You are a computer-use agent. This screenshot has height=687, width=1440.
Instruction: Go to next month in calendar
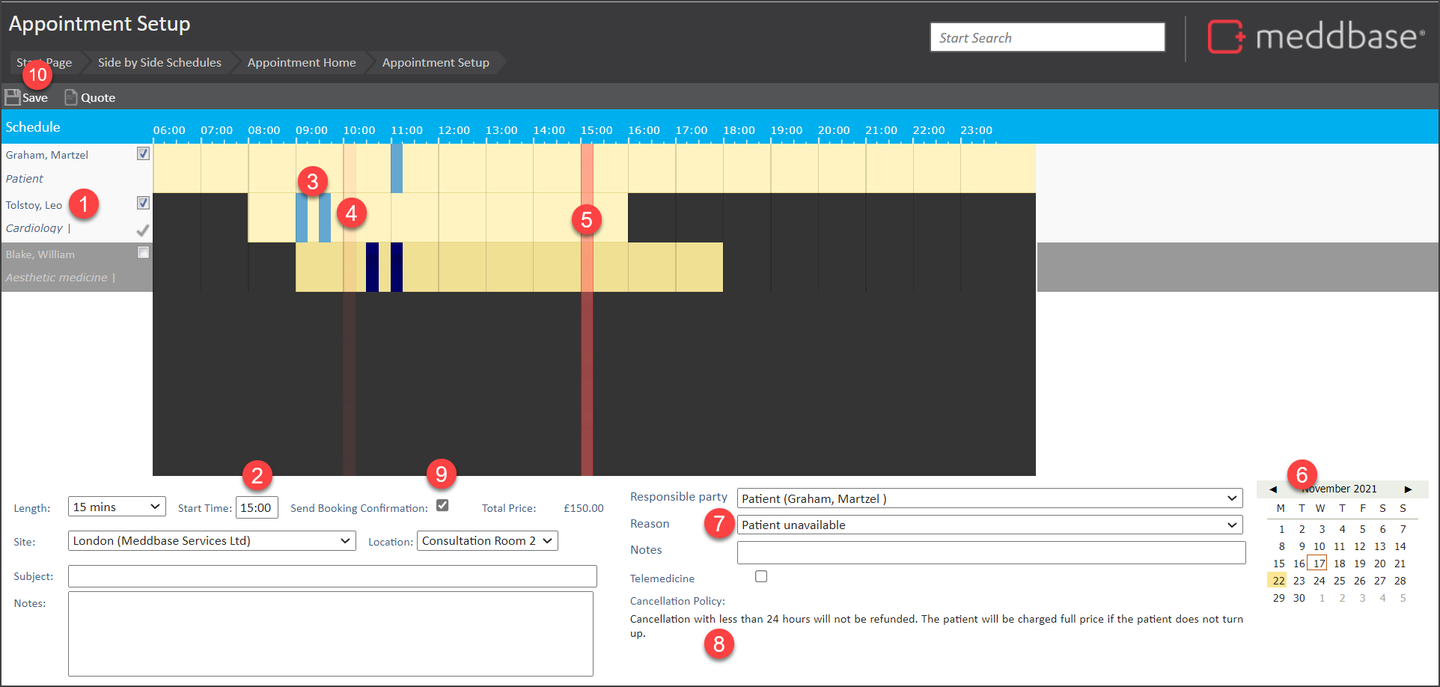click(1408, 489)
